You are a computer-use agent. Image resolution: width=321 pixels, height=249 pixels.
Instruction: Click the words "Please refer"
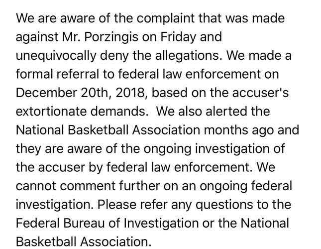pyautogui.click(x=132, y=205)
